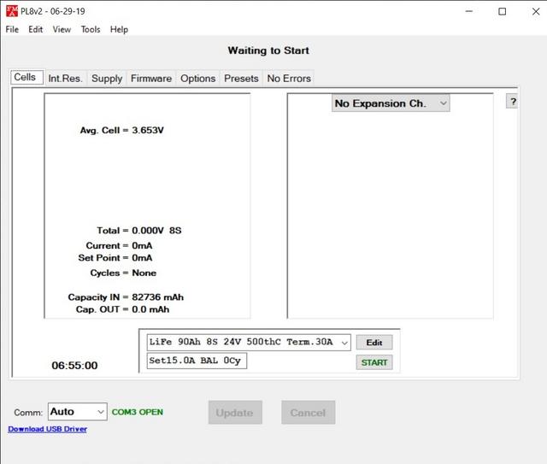Click the Total = 0.000V 8S reading
Image resolution: width=547 pixels, height=464 pixels.
click(x=139, y=231)
